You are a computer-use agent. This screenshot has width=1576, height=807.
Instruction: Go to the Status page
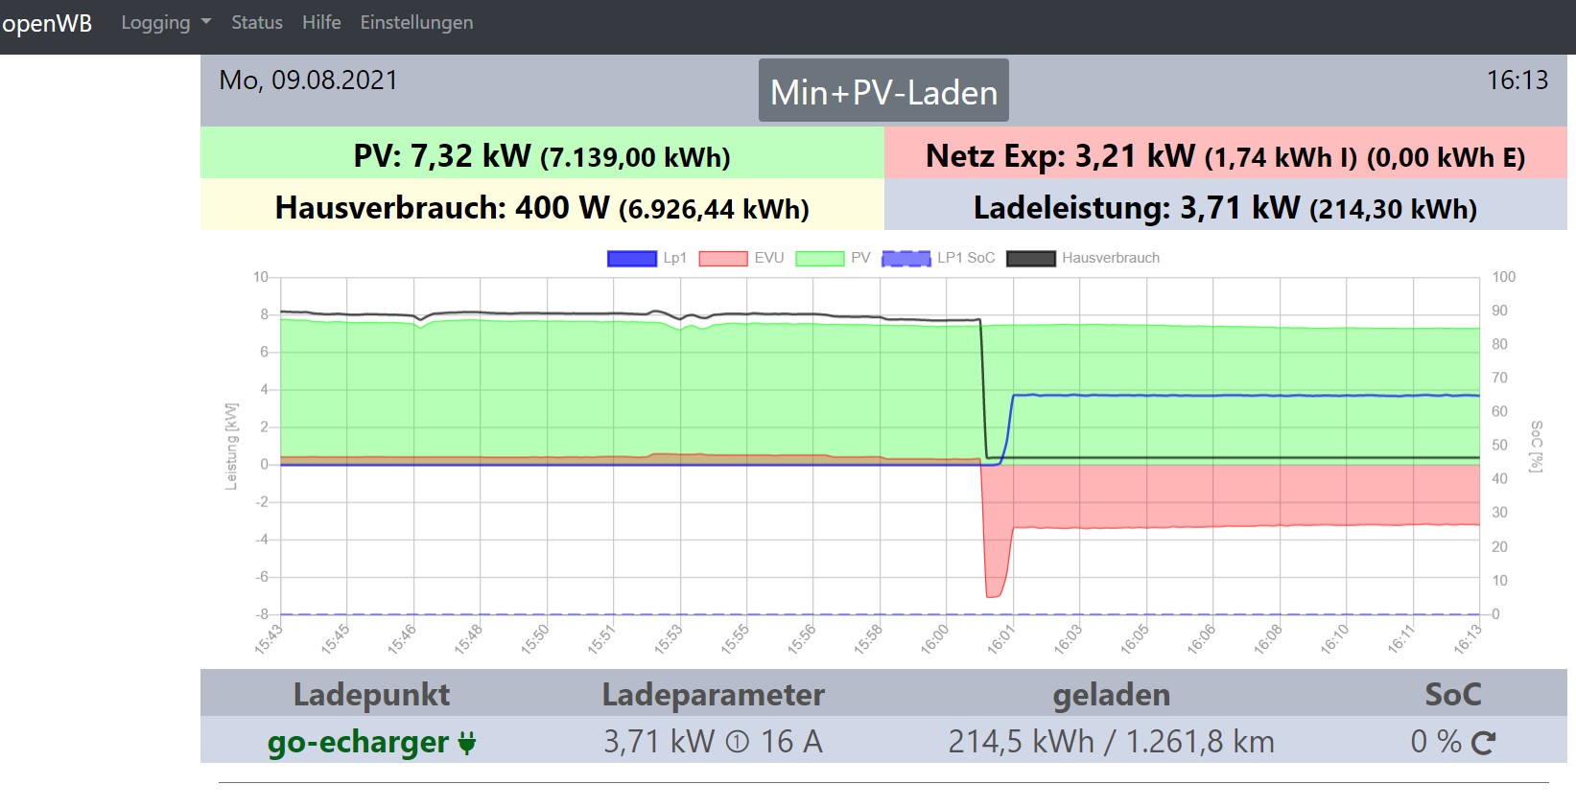click(x=257, y=22)
